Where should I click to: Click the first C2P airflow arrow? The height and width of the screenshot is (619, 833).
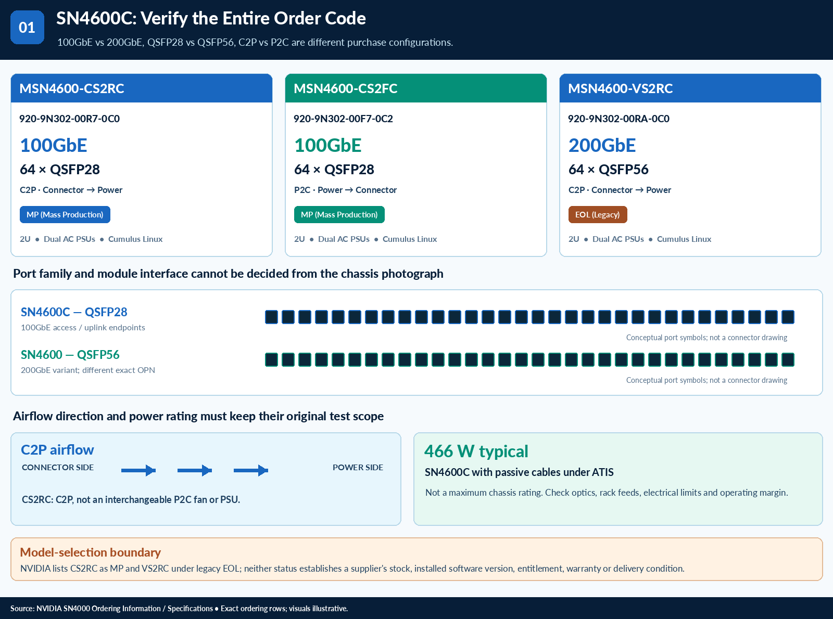pyautogui.click(x=138, y=471)
